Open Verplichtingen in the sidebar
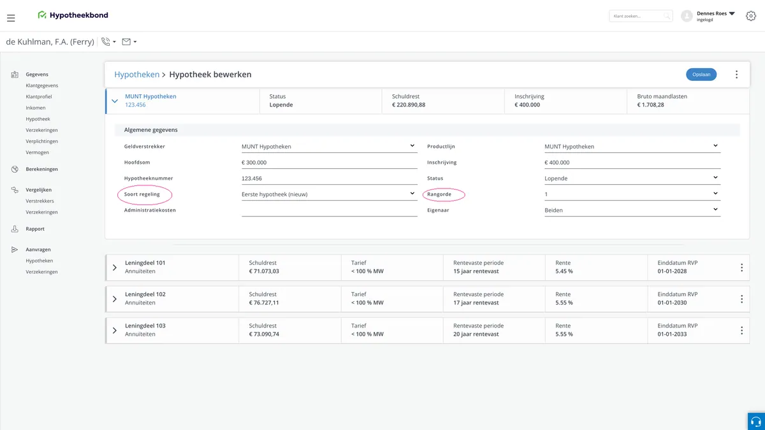Viewport: 765px width, 430px height. (42, 141)
